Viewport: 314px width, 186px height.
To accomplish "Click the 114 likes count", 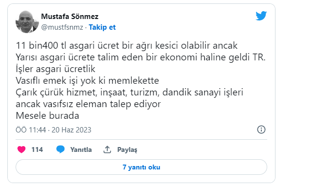I will (x=37, y=149).
